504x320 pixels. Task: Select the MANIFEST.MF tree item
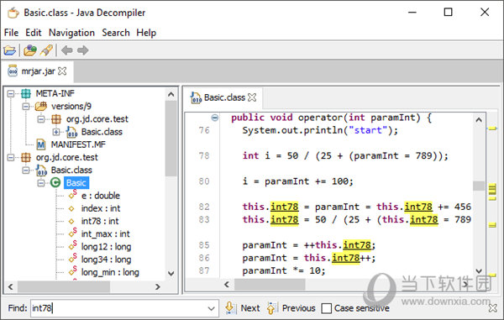pos(78,144)
